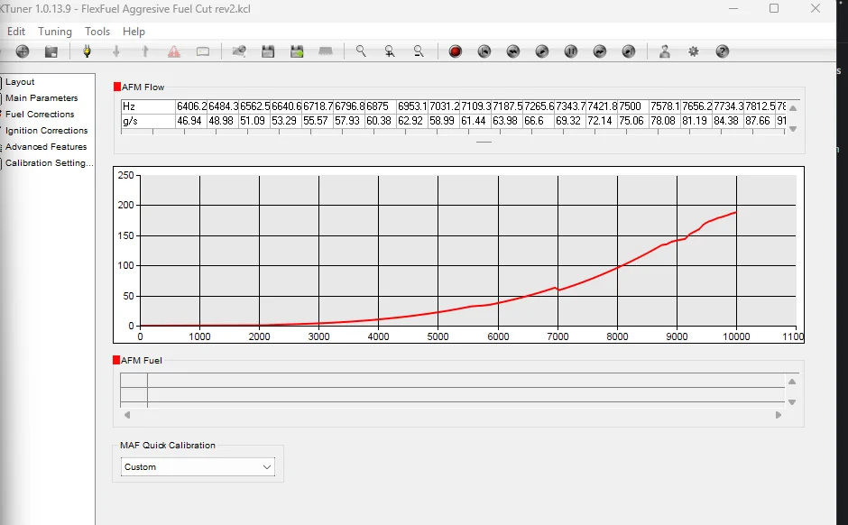
Task: Click the connect to ECU plug icon
Action: tap(88, 51)
